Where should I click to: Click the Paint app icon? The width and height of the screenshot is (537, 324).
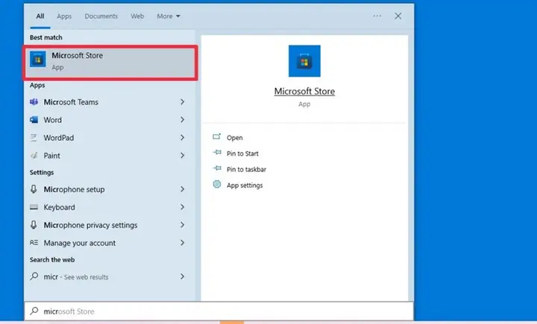(34, 156)
